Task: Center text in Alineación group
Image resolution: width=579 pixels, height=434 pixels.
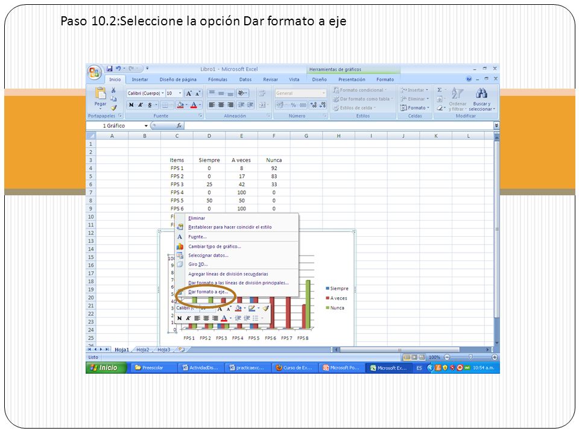Action: [x=221, y=105]
